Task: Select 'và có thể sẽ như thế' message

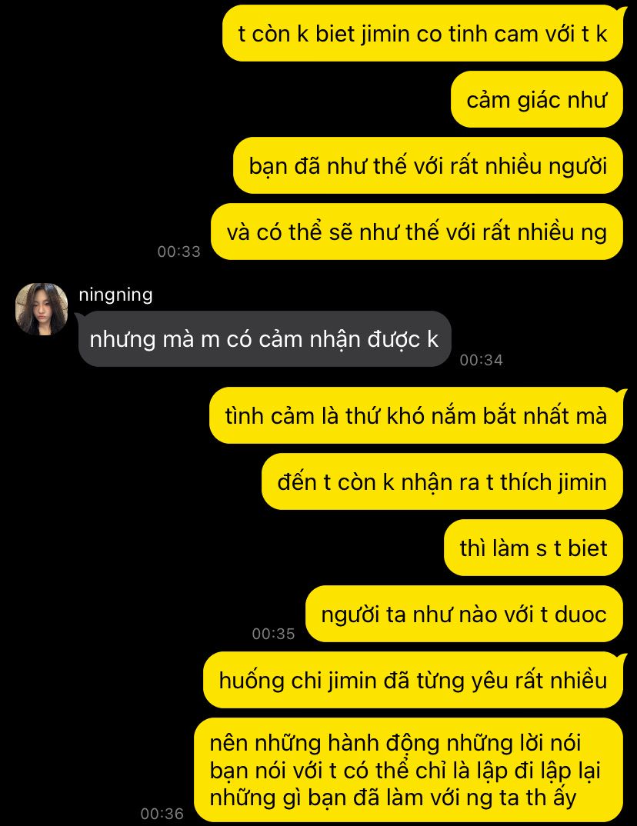Action: (x=417, y=231)
